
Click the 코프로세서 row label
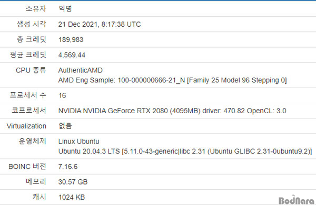click(x=29, y=111)
